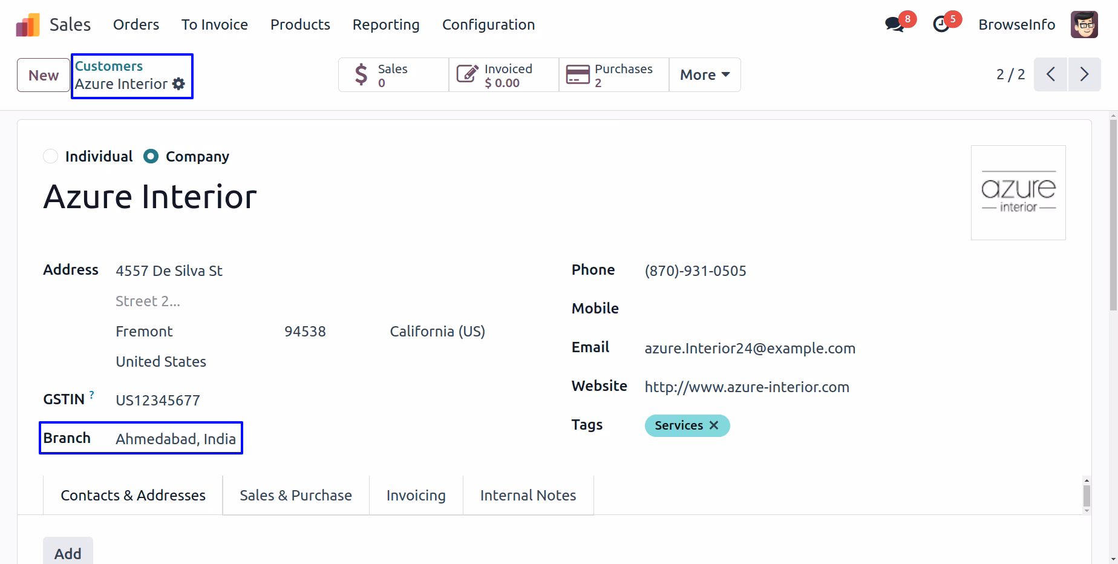Select the Individual radio option
The height and width of the screenshot is (564, 1118).
click(51, 157)
